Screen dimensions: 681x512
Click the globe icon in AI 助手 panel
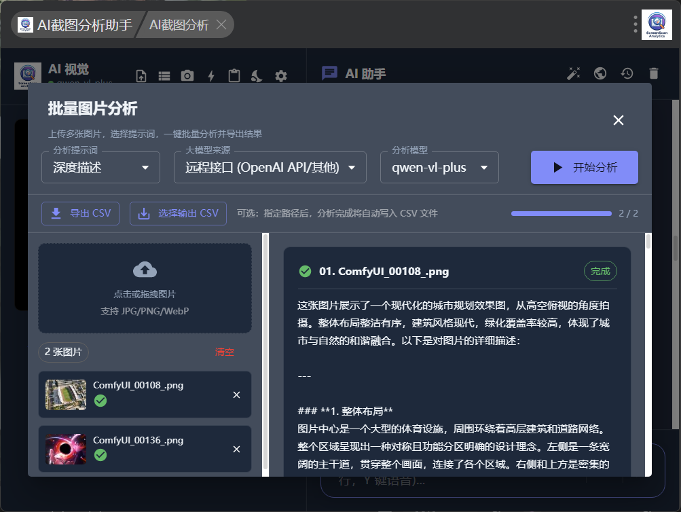[x=600, y=73]
